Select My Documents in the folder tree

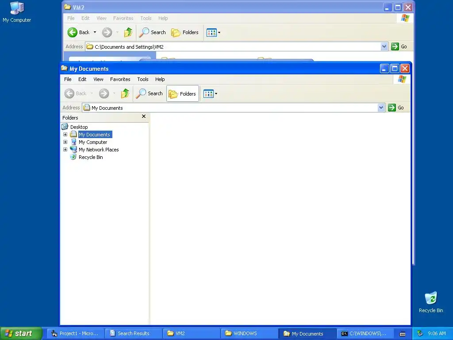click(x=95, y=135)
